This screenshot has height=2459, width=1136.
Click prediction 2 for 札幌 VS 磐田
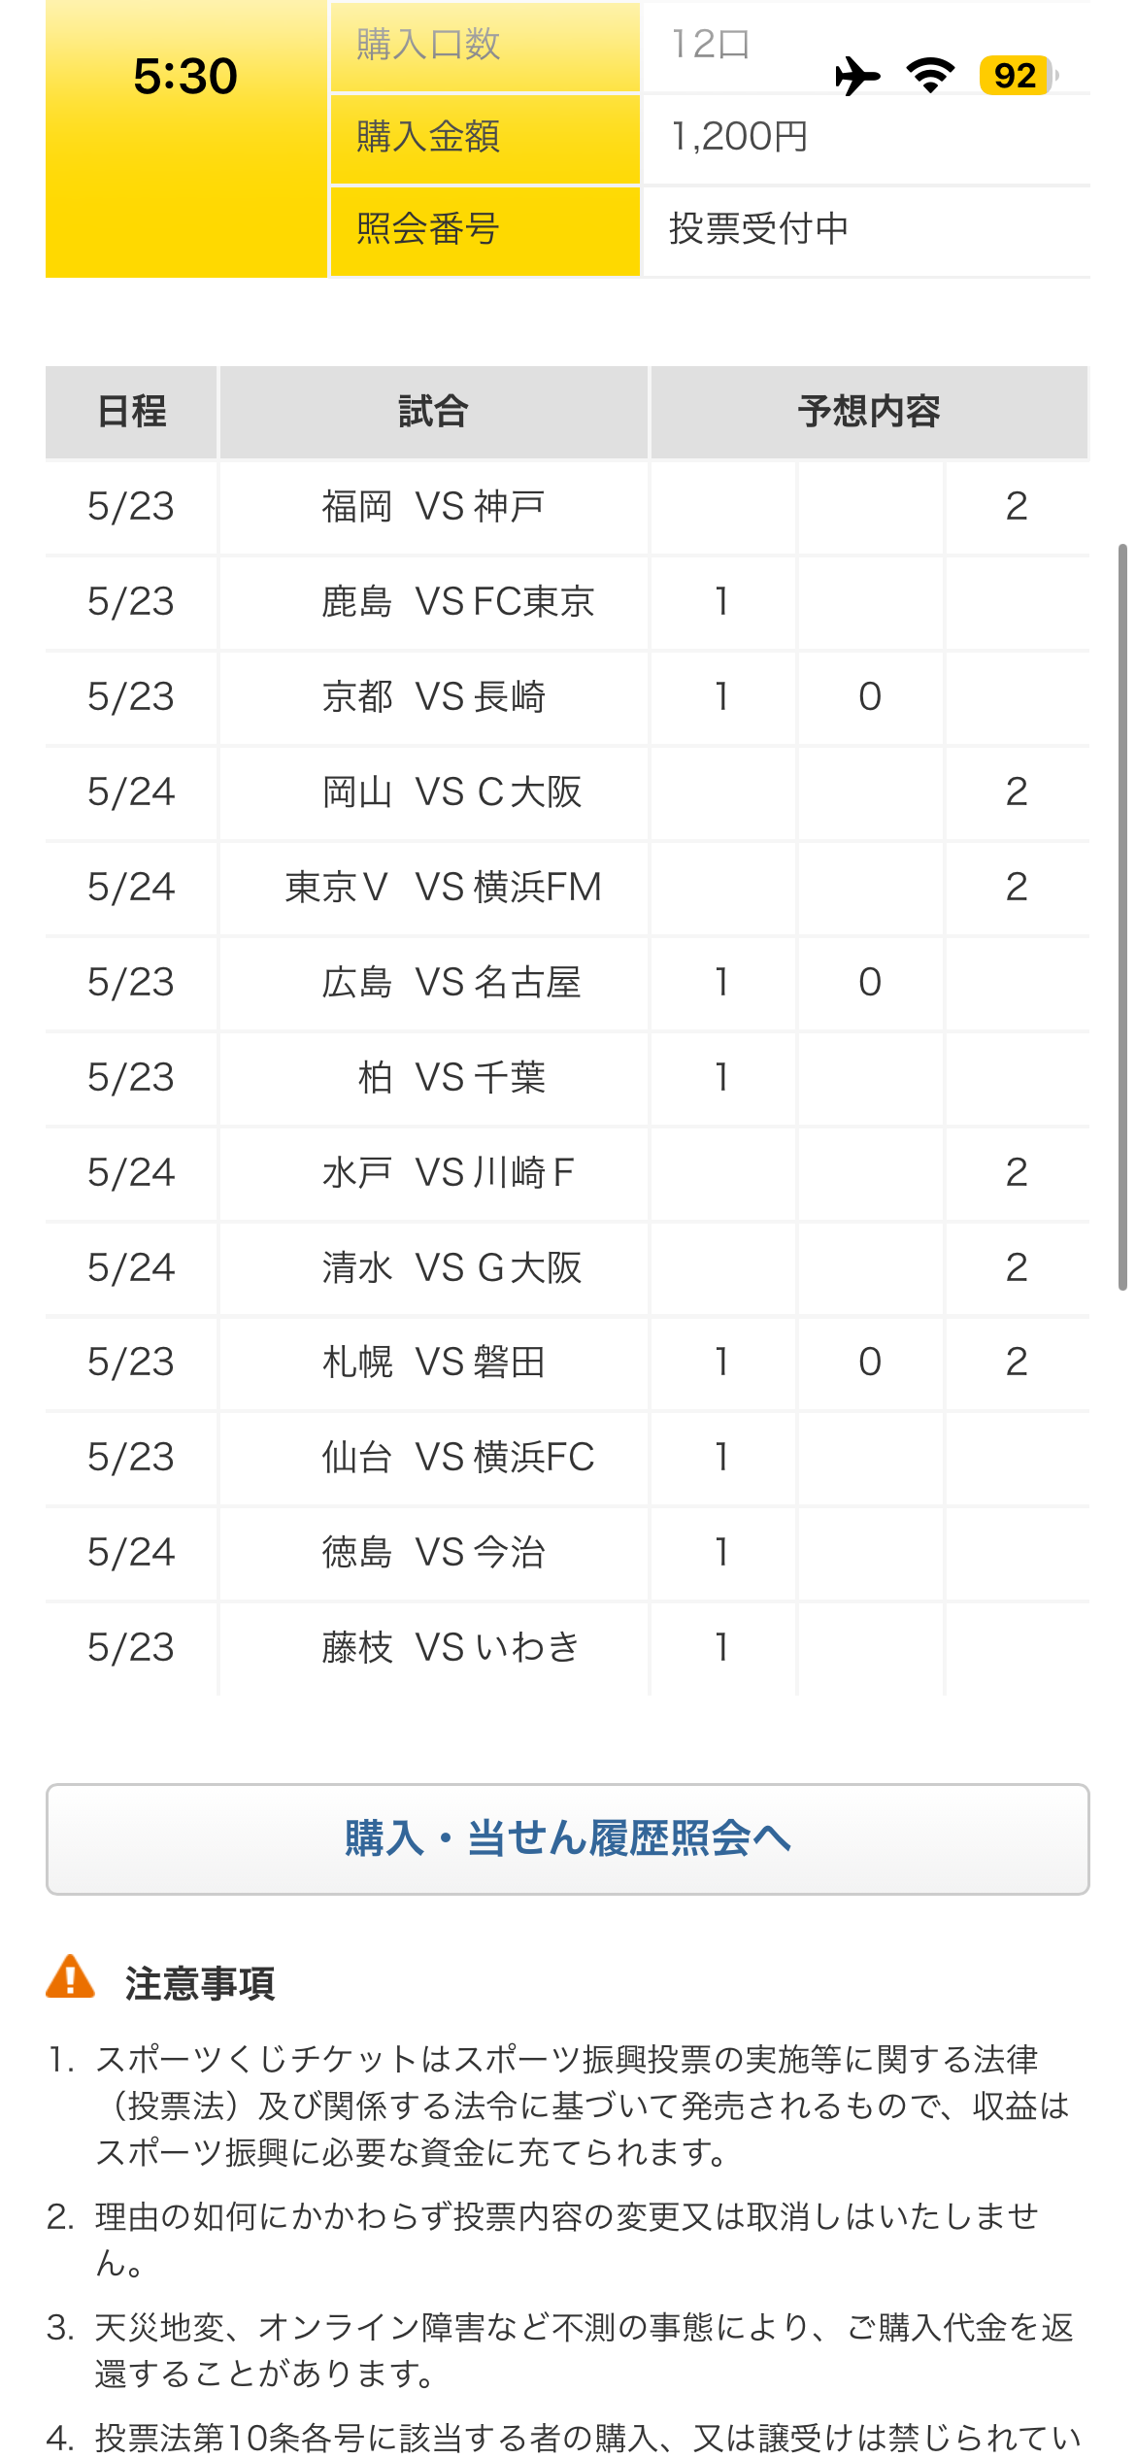[1017, 1363]
